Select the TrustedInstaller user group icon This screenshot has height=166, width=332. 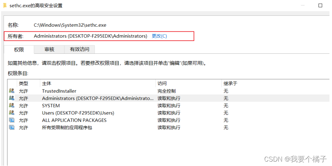[12, 91]
